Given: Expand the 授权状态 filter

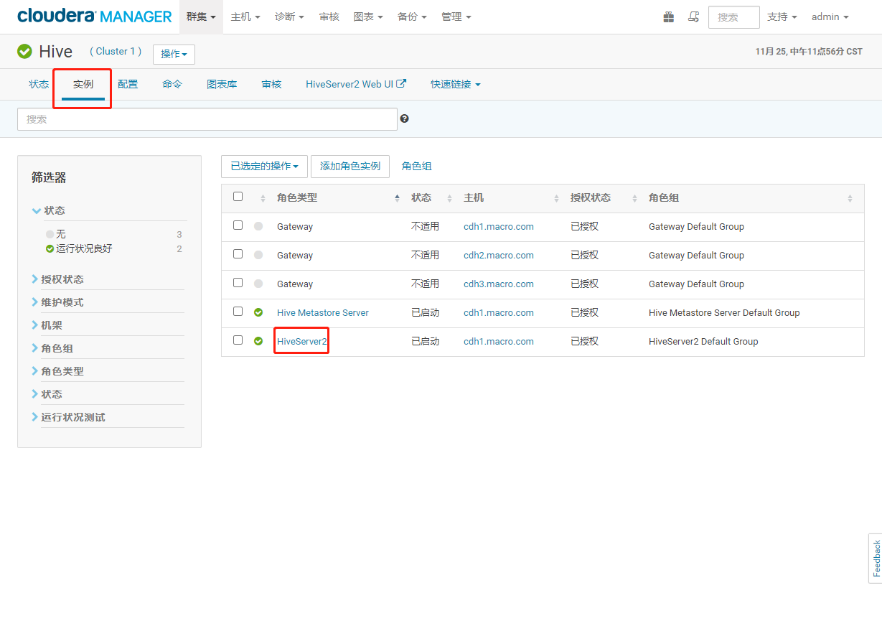Looking at the screenshot, I should [x=58, y=279].
